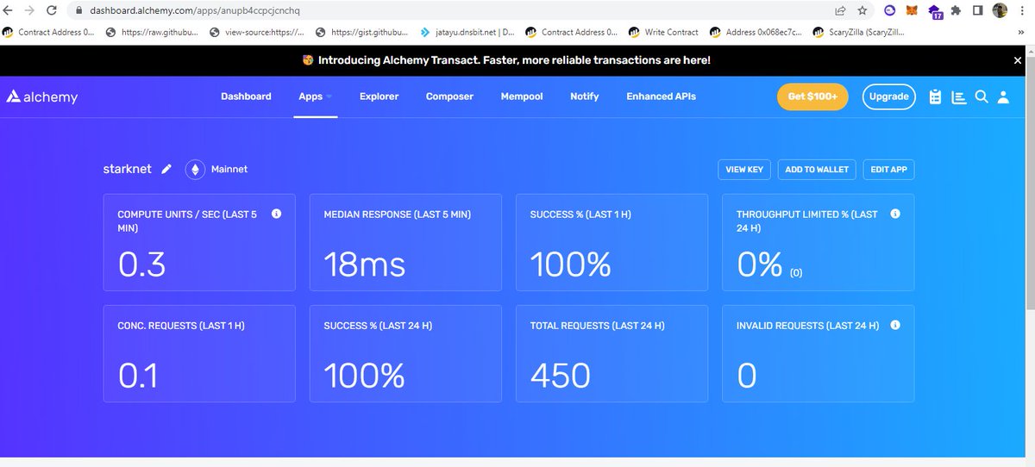Click the EDIT APP button
This screenshot has width=1035, height=467.
pos(888,170)
